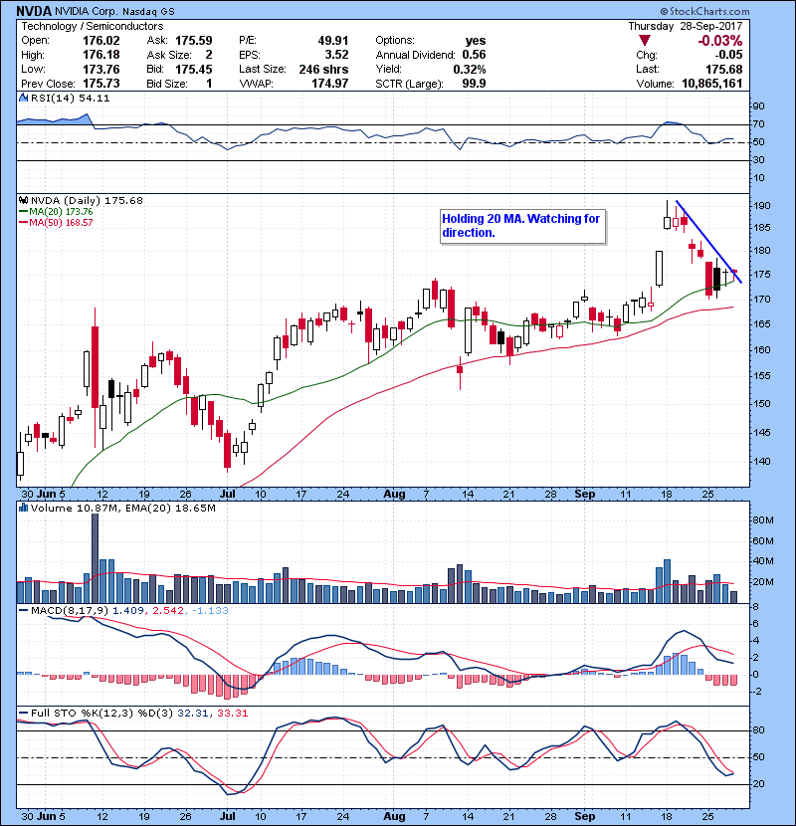Viewport: 796px width, 826px height.
Task: Click the NVIDIA Corp. company name
Action: [x=87, y=12]
